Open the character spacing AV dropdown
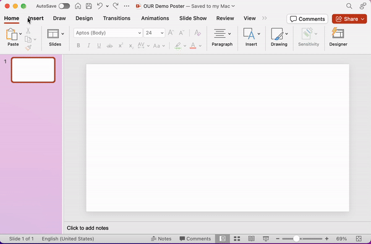 coord(143,46)
